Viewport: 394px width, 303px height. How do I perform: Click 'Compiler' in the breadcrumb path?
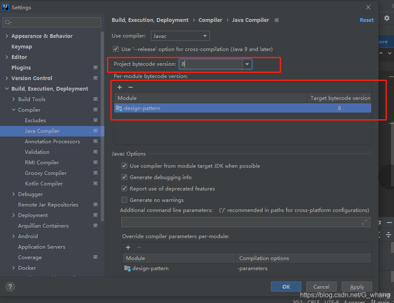(x=210, y=20)
